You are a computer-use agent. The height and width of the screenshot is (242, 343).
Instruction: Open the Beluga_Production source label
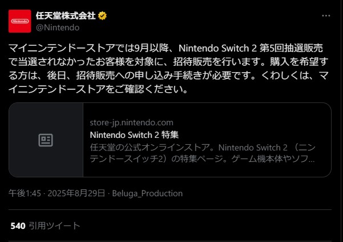pyautogui.click(x=148, y=193)
